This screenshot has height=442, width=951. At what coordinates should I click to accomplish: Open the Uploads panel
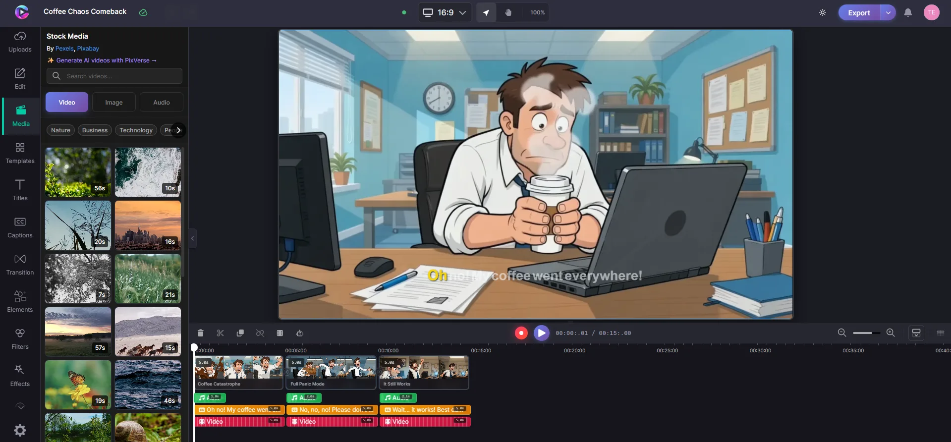[x=20, y=42]
